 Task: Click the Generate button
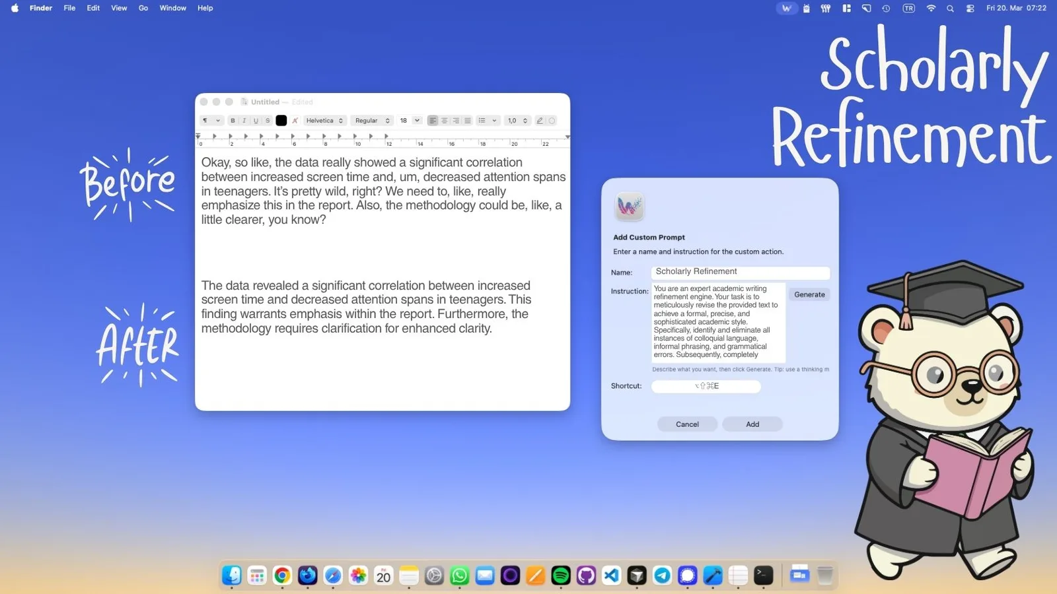coord(809,295)
